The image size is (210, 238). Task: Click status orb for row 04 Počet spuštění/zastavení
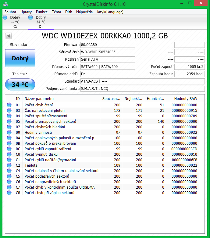pos(9,116)
